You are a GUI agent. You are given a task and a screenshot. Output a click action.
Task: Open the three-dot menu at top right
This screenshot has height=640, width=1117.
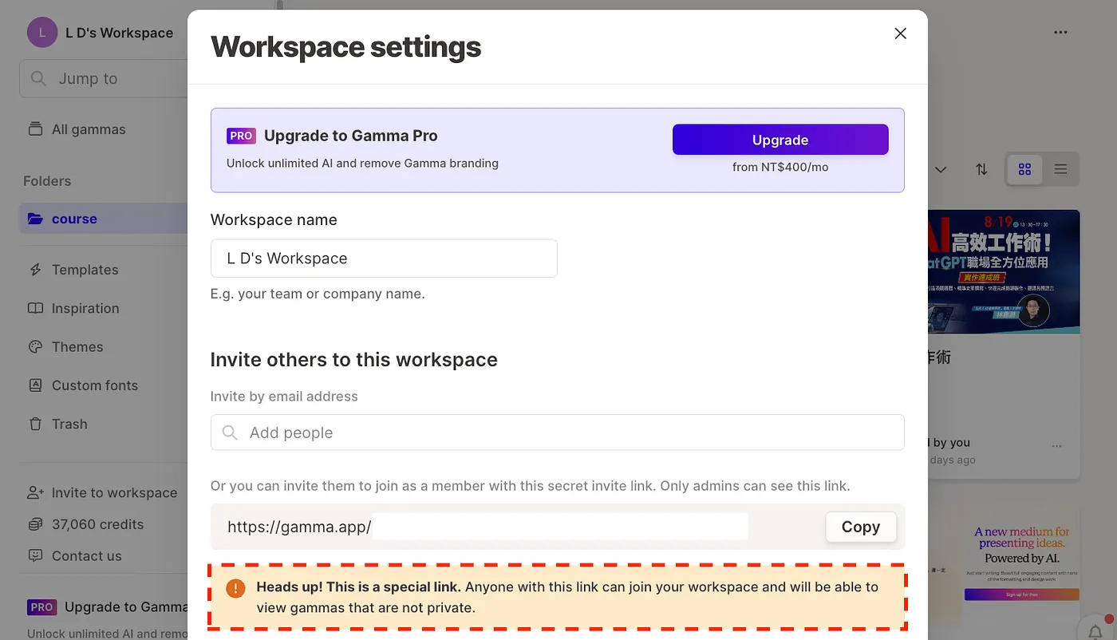1060,33
